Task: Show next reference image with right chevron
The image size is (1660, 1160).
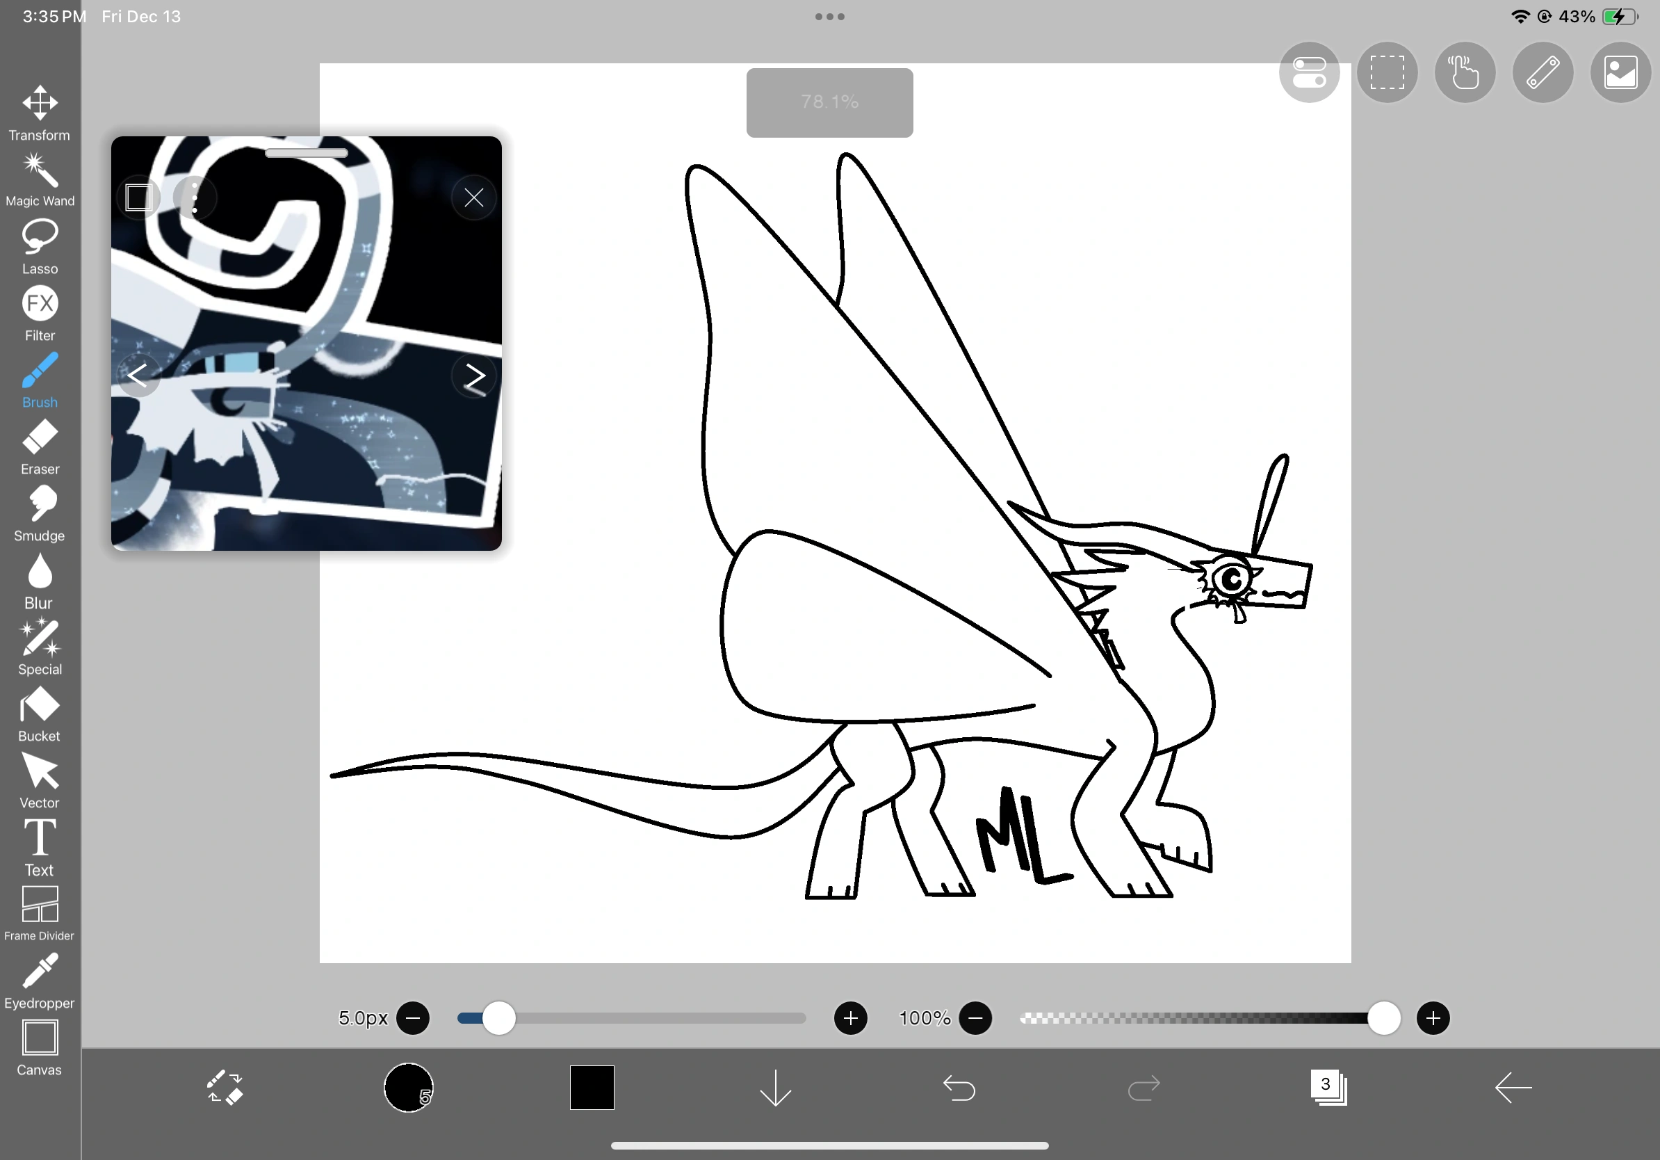Action: (475, 376)
